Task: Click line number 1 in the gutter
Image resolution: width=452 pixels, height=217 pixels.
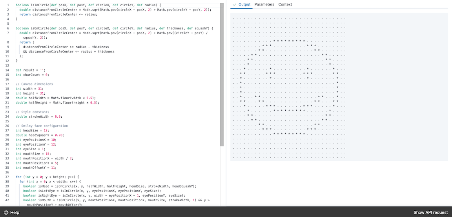Action: pyautogui.click(x=8, y=5)
